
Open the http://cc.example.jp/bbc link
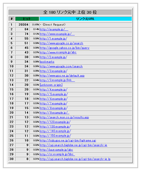[57, 154]
